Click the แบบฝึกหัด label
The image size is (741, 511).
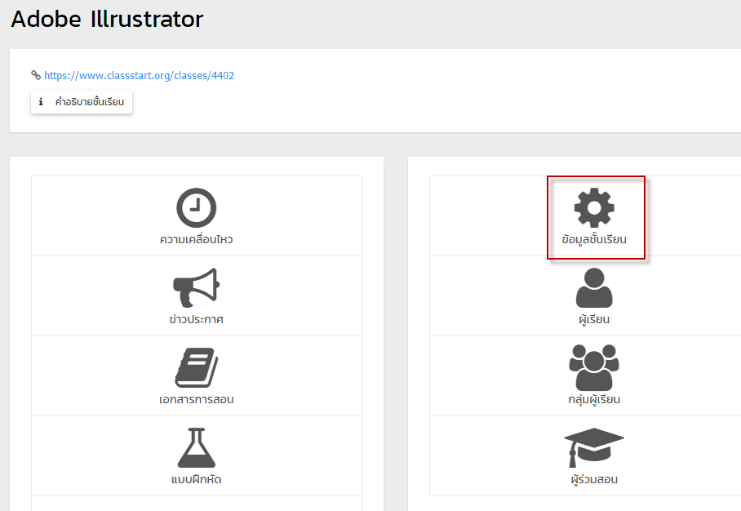196,479
